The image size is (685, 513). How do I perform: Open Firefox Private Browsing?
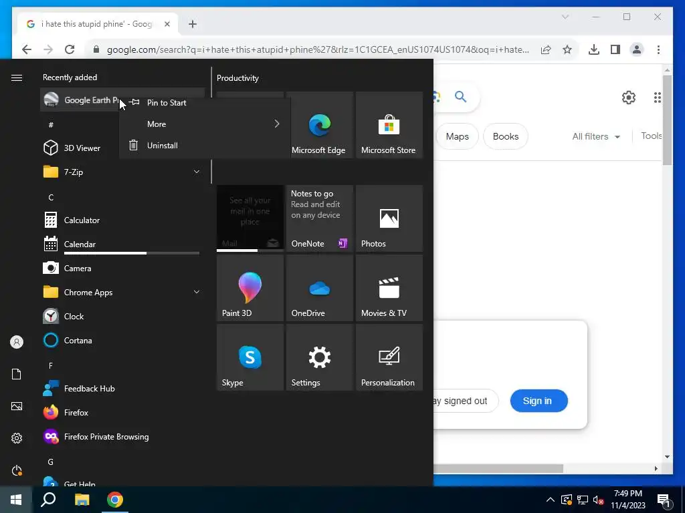[122, 437]
